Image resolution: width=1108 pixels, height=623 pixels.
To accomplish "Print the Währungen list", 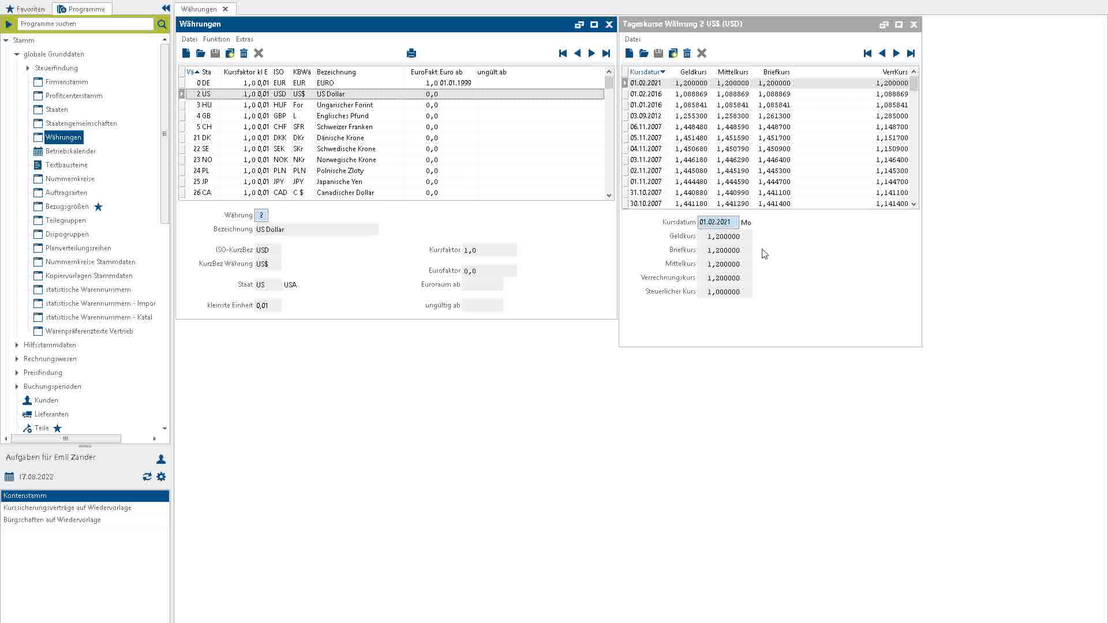I will tap(411, 53).
